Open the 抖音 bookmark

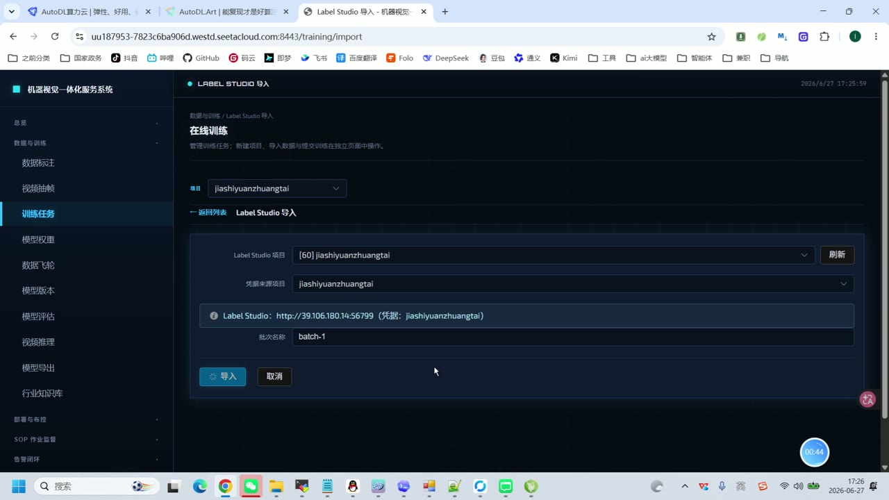coord(124,58)
